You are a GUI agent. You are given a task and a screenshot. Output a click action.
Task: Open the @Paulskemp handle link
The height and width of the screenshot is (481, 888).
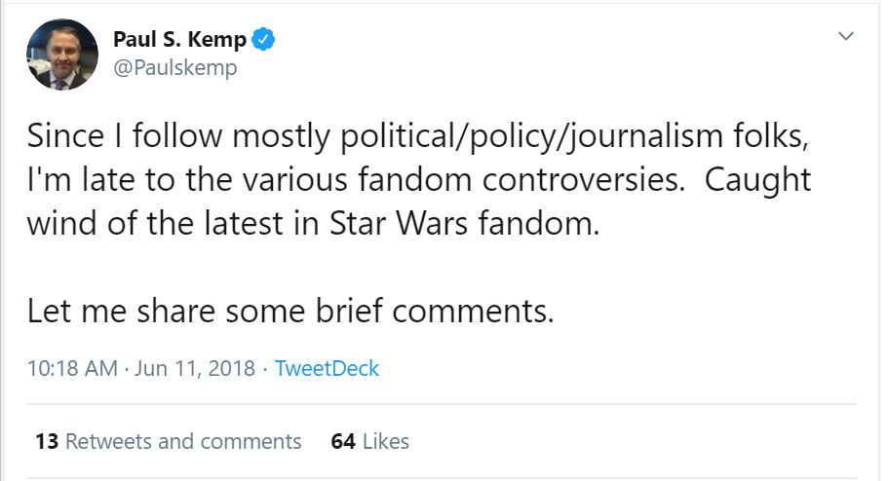tap(175, 68)
